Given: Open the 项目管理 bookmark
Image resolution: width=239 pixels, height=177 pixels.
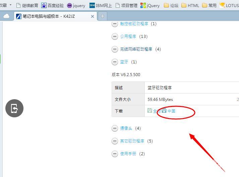Looking at the screenshot, I should coord(126,5).
